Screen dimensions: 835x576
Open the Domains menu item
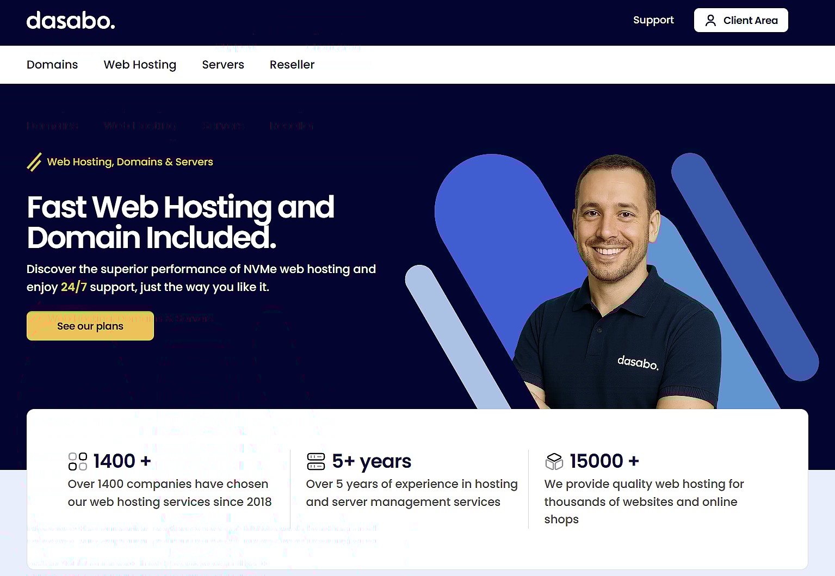[x=52, y=65]
